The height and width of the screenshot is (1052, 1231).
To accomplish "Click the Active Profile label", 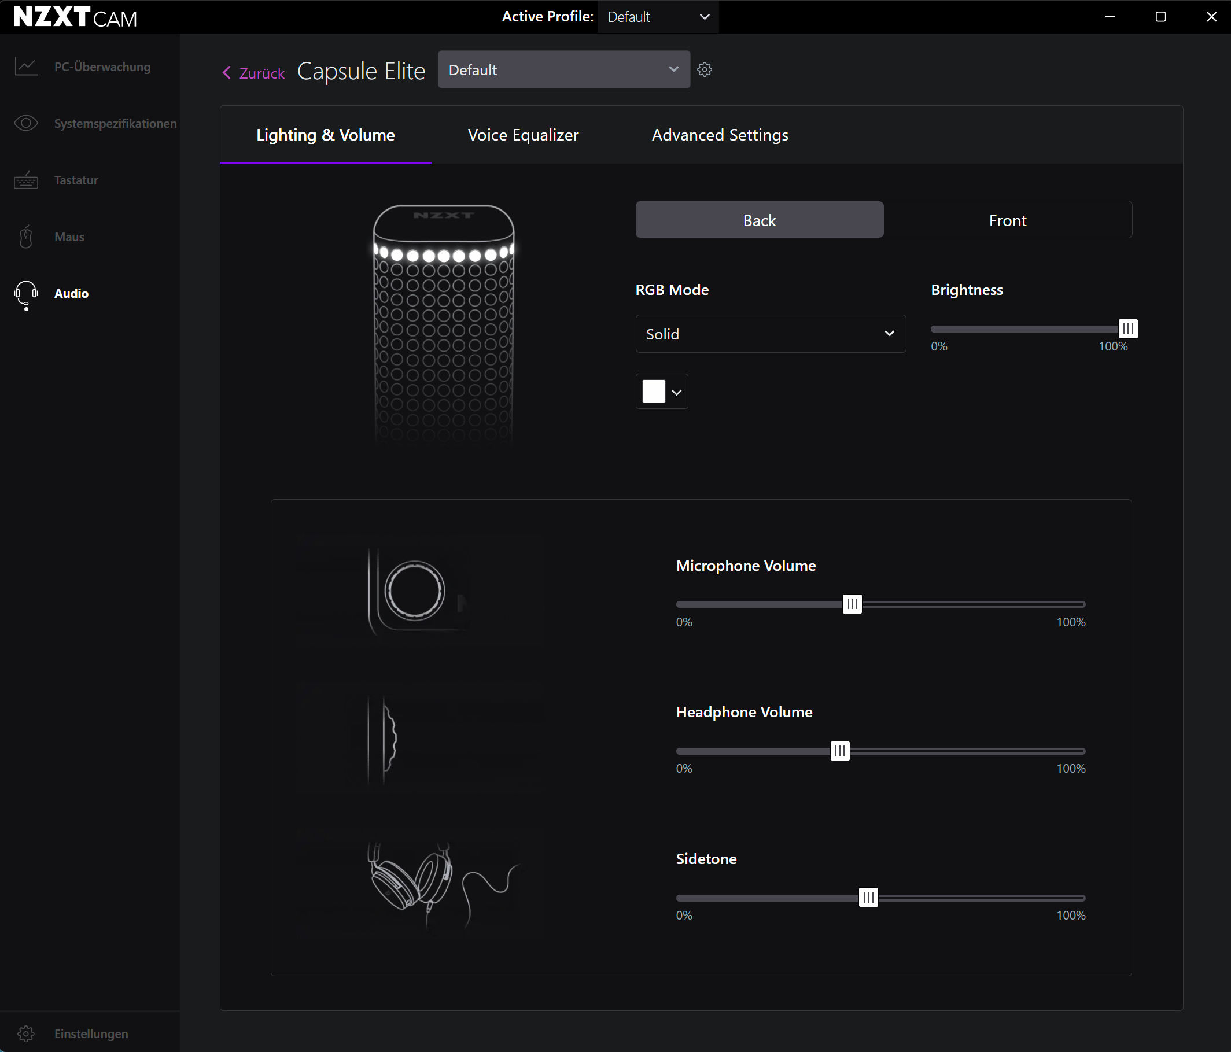I will pyautogui.click(x=547, y=17).
